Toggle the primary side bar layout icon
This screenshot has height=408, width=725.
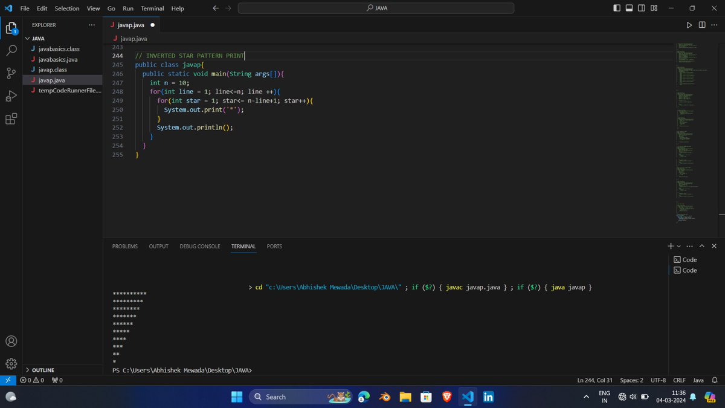[x=616, y=8]
